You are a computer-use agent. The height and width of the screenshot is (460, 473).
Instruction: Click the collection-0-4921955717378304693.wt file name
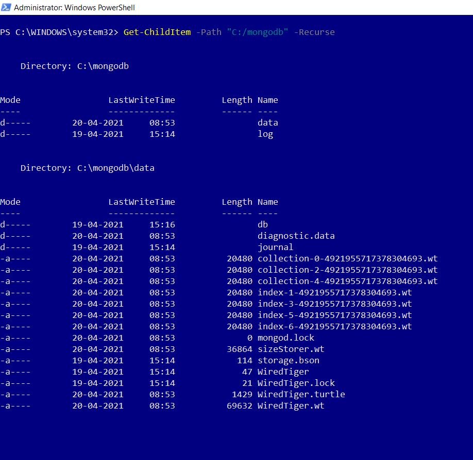347,258
